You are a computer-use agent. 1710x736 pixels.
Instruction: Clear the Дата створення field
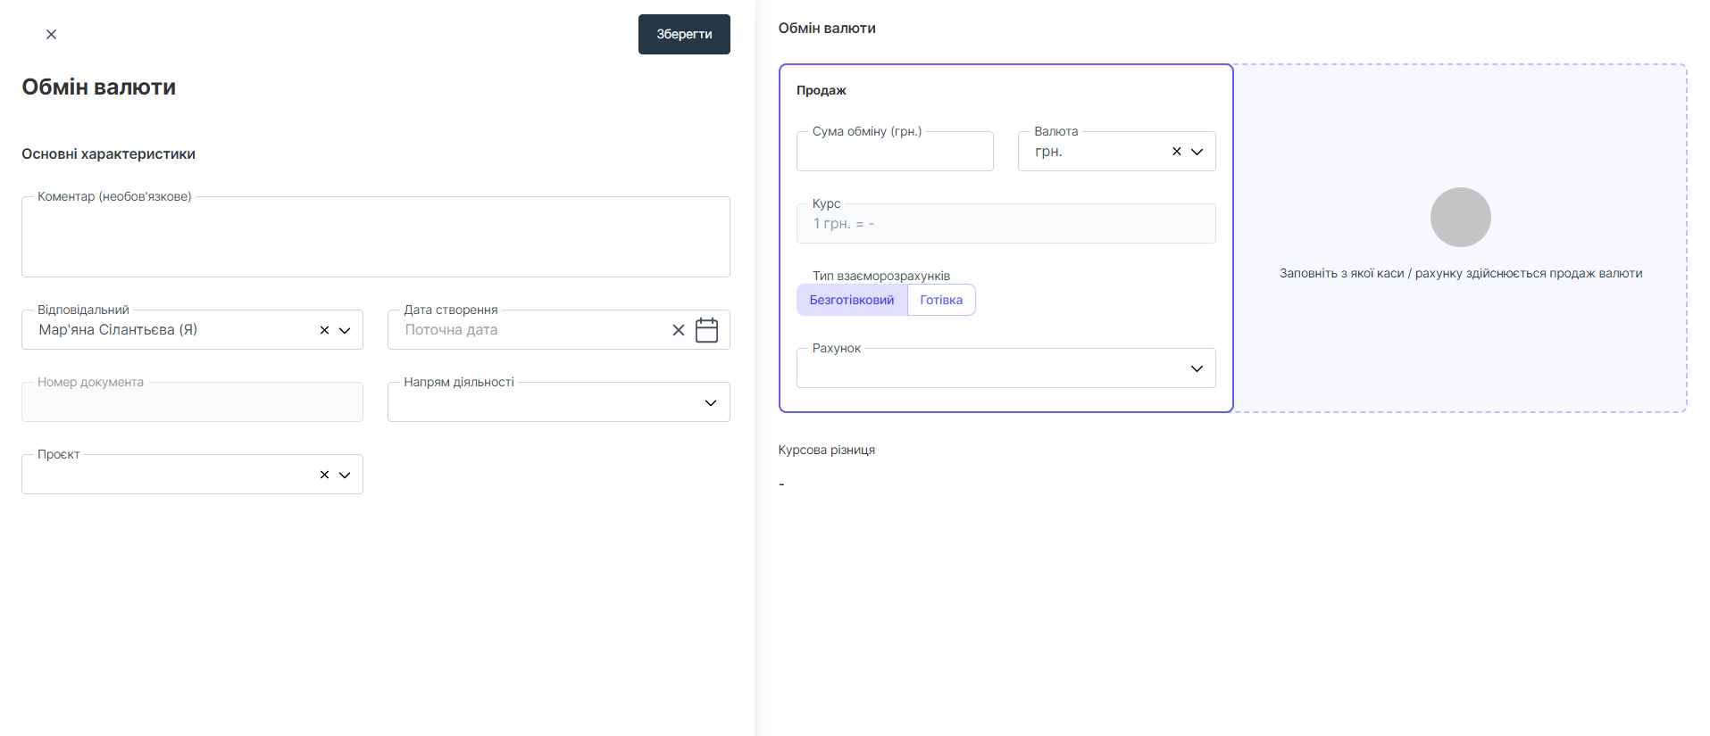[x=678, y=330]
